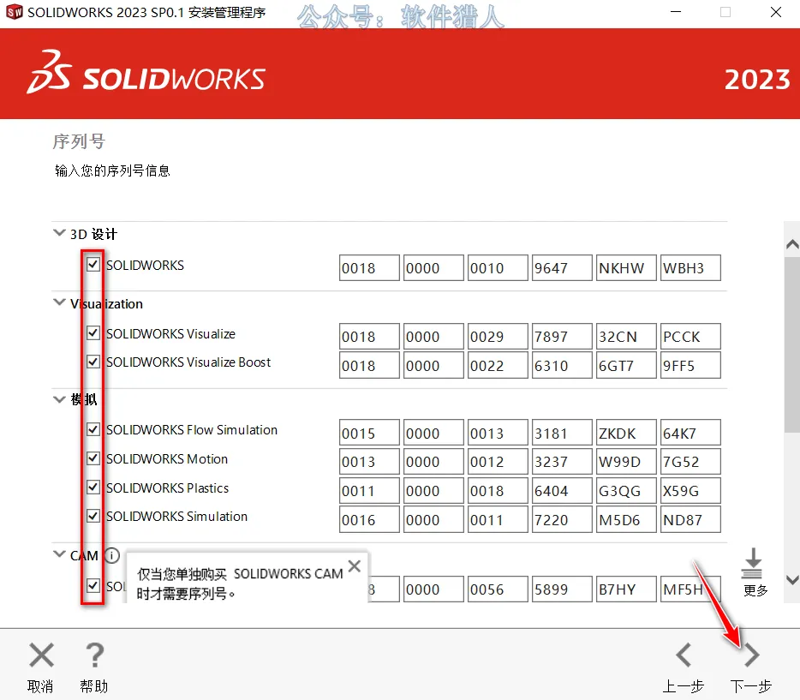Click Visualize Boost field containing 9FF5
Viewport: 800px width, 700px height.
click(x=690, y=365)
